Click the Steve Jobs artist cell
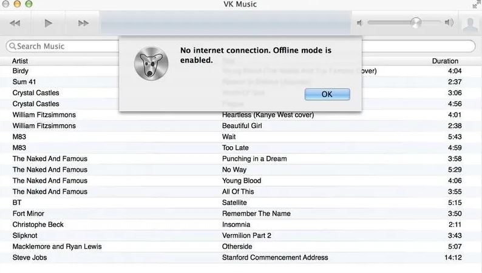Screen dimensions: 482x273 point(30,258)
